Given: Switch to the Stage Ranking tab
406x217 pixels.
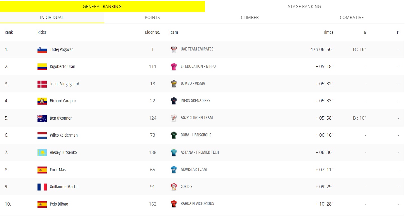Looking at the screenshot, I should [x=304, y=6].
